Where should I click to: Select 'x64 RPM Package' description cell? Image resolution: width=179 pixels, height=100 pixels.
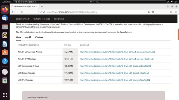[39, 80]
